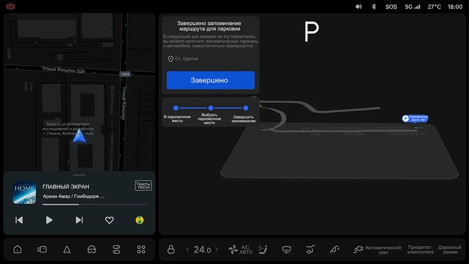Open the A/C AUTO fan control

[240, 249]
